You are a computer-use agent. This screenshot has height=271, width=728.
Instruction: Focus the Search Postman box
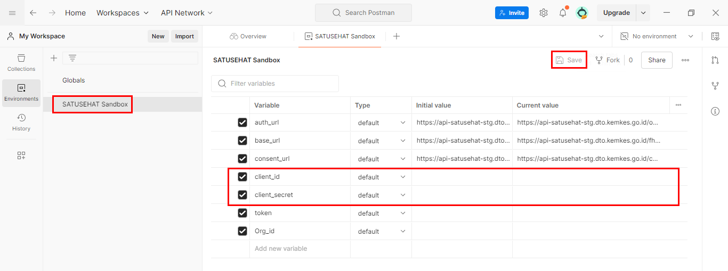[x=363, y=13]
